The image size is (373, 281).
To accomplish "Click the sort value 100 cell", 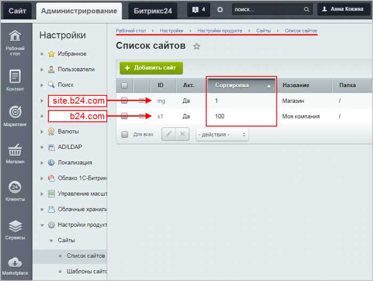I will click(x=220, y=117).
